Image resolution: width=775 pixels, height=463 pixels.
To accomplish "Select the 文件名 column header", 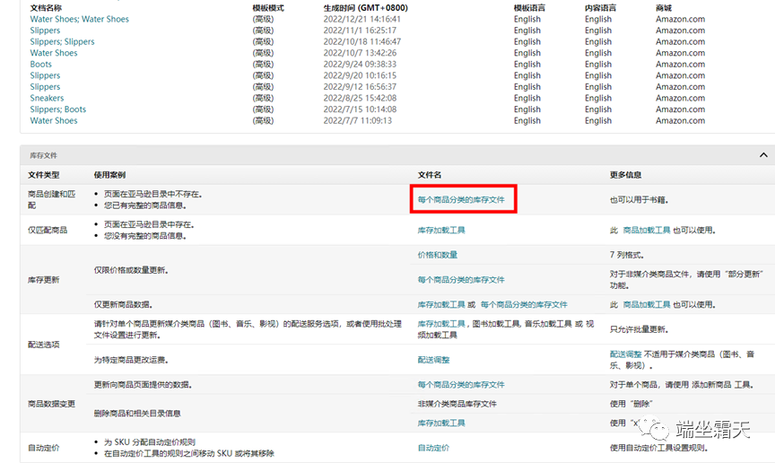I will 430,175.
